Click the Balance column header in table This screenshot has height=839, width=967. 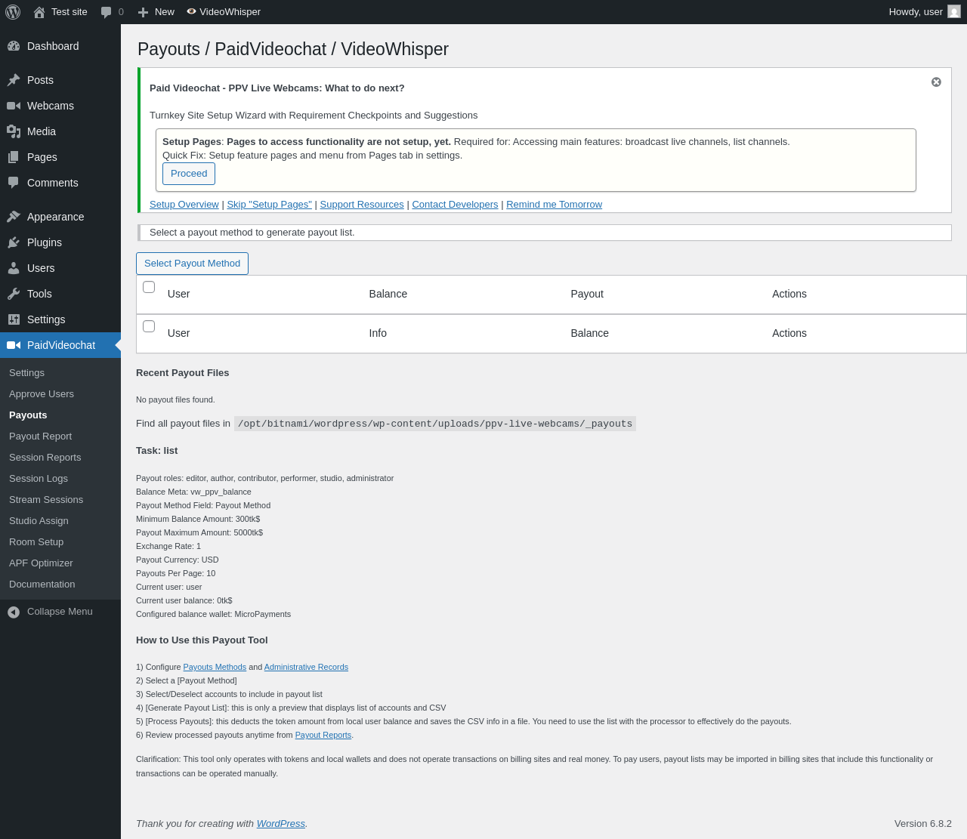click(x=388, y=295)
